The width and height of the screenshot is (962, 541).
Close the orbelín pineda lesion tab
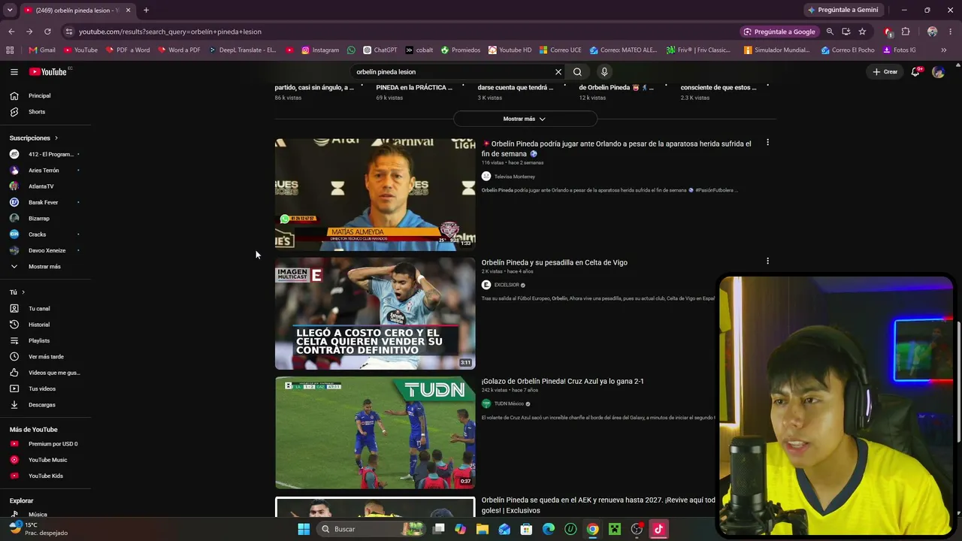(x=128, y=10)
